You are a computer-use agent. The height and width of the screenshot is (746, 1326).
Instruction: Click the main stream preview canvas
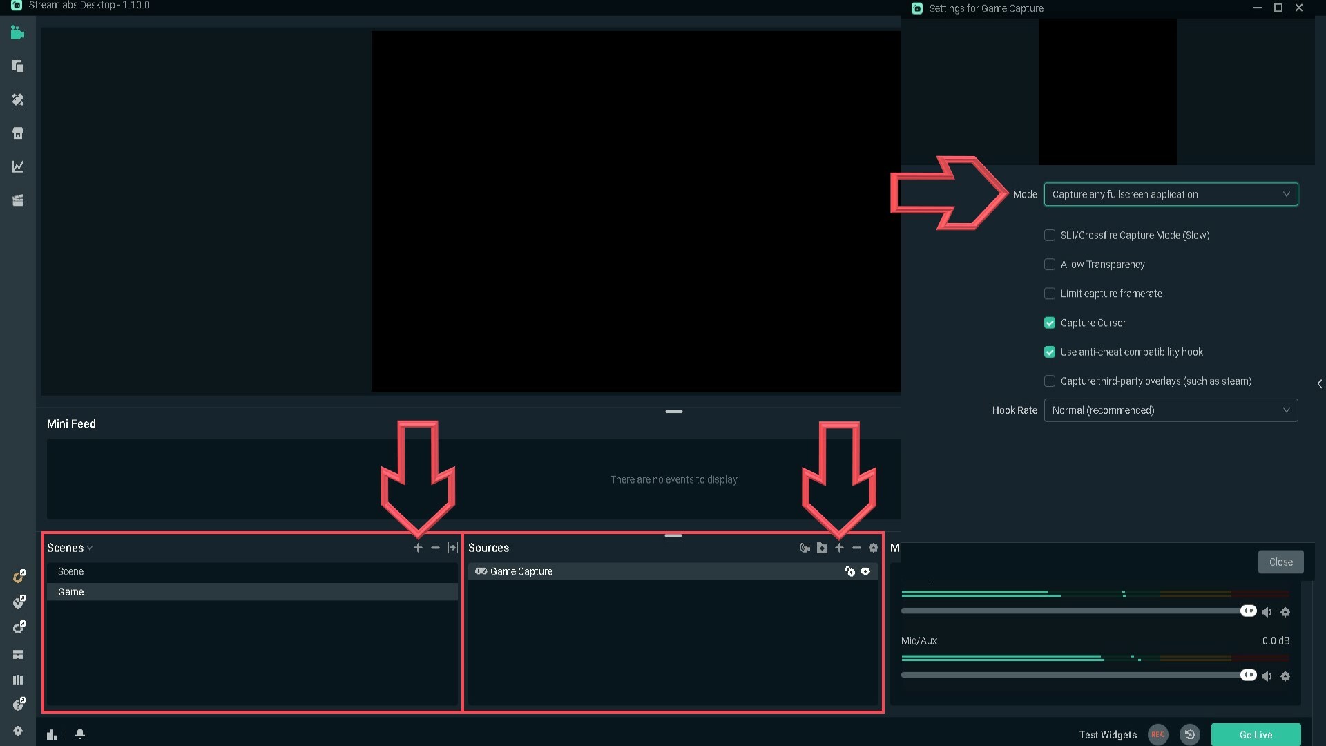click(635, 211)
